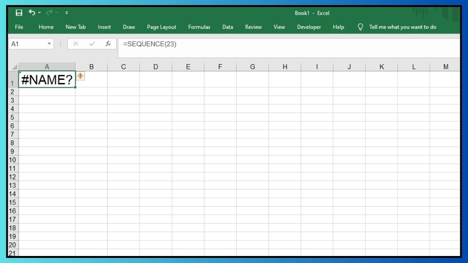Open the Name Box dropdown arrow
468x263 pixels.
(x=49, y=44)
